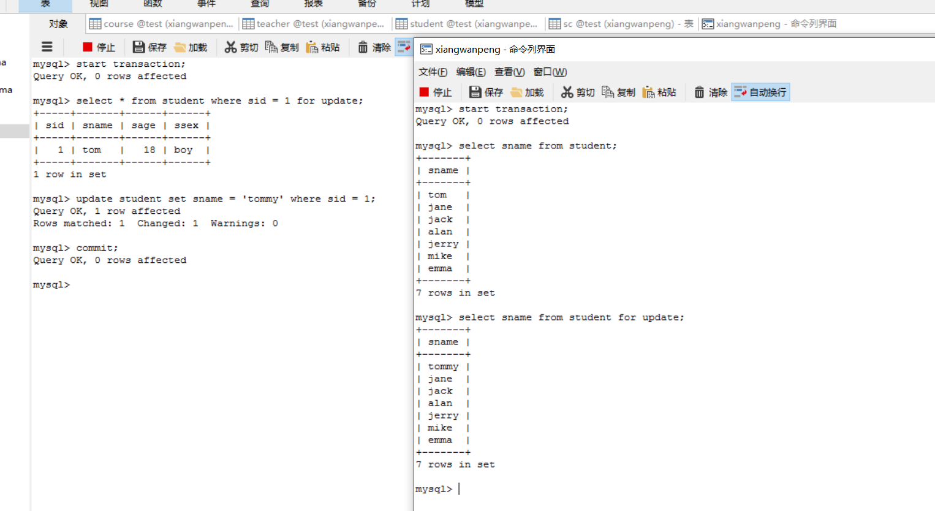Click the Stop (停止) icon in floating console window
Screen dimensions: 935x511
point(424,92)
